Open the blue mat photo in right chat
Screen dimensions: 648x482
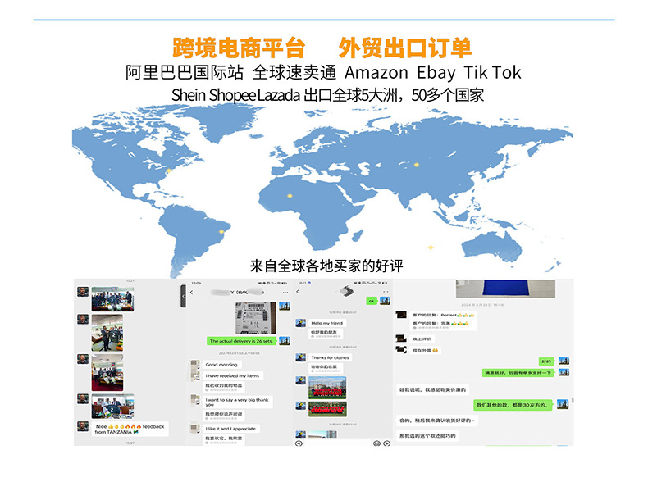[x=505, y=289]
